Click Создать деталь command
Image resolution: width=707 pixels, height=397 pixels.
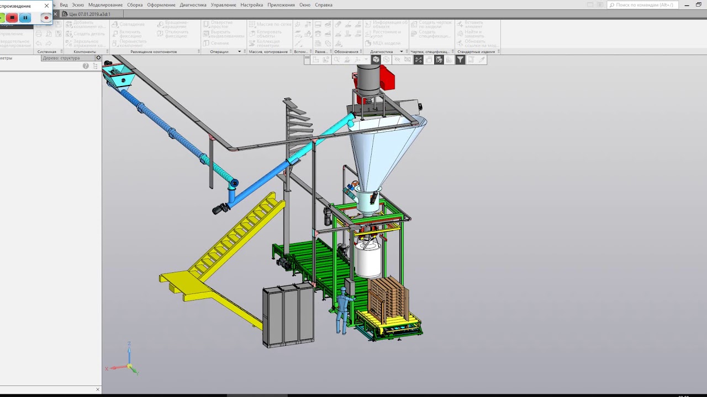pyautogui.click(x=86, y=34)
